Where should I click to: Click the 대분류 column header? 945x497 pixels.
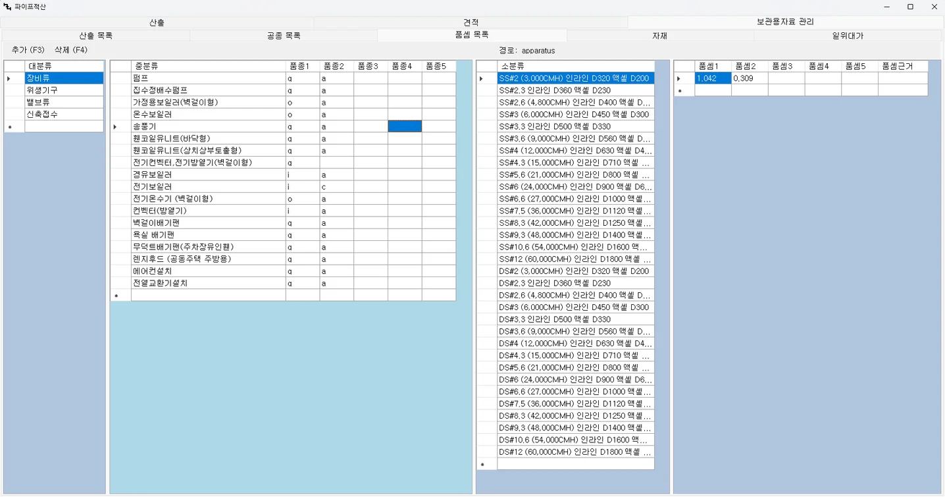[64, 66]
